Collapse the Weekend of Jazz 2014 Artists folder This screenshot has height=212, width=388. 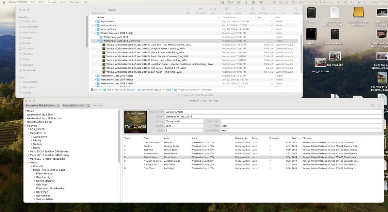point(95,33)
